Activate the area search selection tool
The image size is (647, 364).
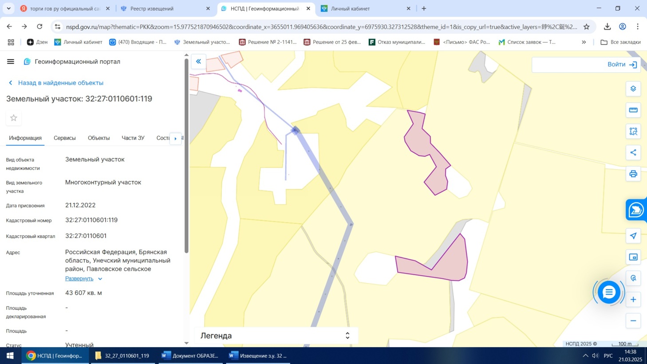(x=633, y=131)
